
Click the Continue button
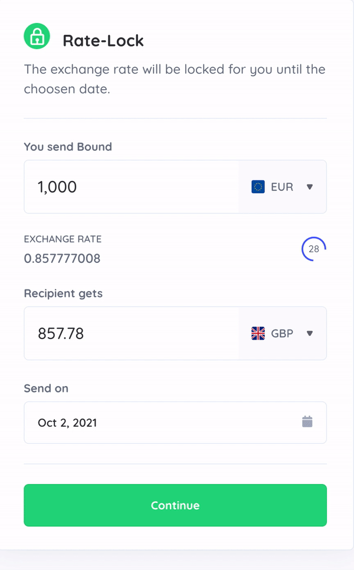pyautogui.click(x=175, y=505)
